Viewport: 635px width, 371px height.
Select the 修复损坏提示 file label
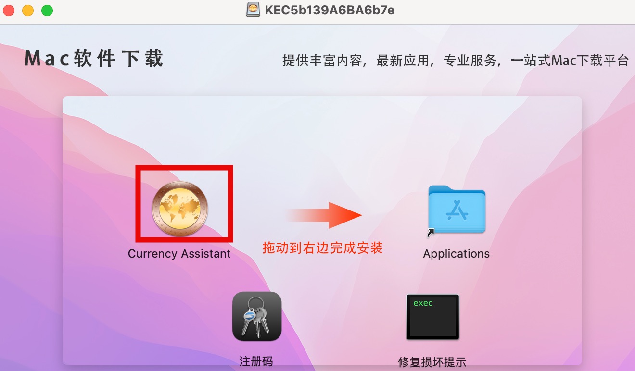tap(432, 362)
